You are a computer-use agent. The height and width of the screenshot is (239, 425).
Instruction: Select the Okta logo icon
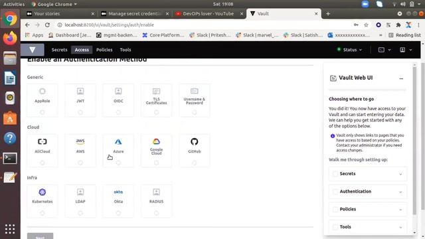pos(118,192)
